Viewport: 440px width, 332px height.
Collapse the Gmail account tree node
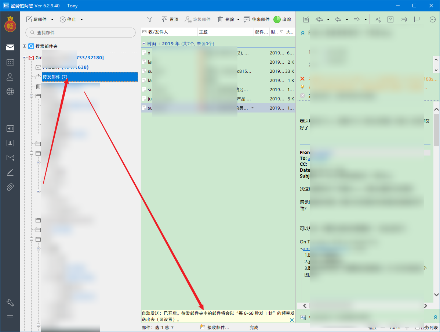(x=25, y=58)
